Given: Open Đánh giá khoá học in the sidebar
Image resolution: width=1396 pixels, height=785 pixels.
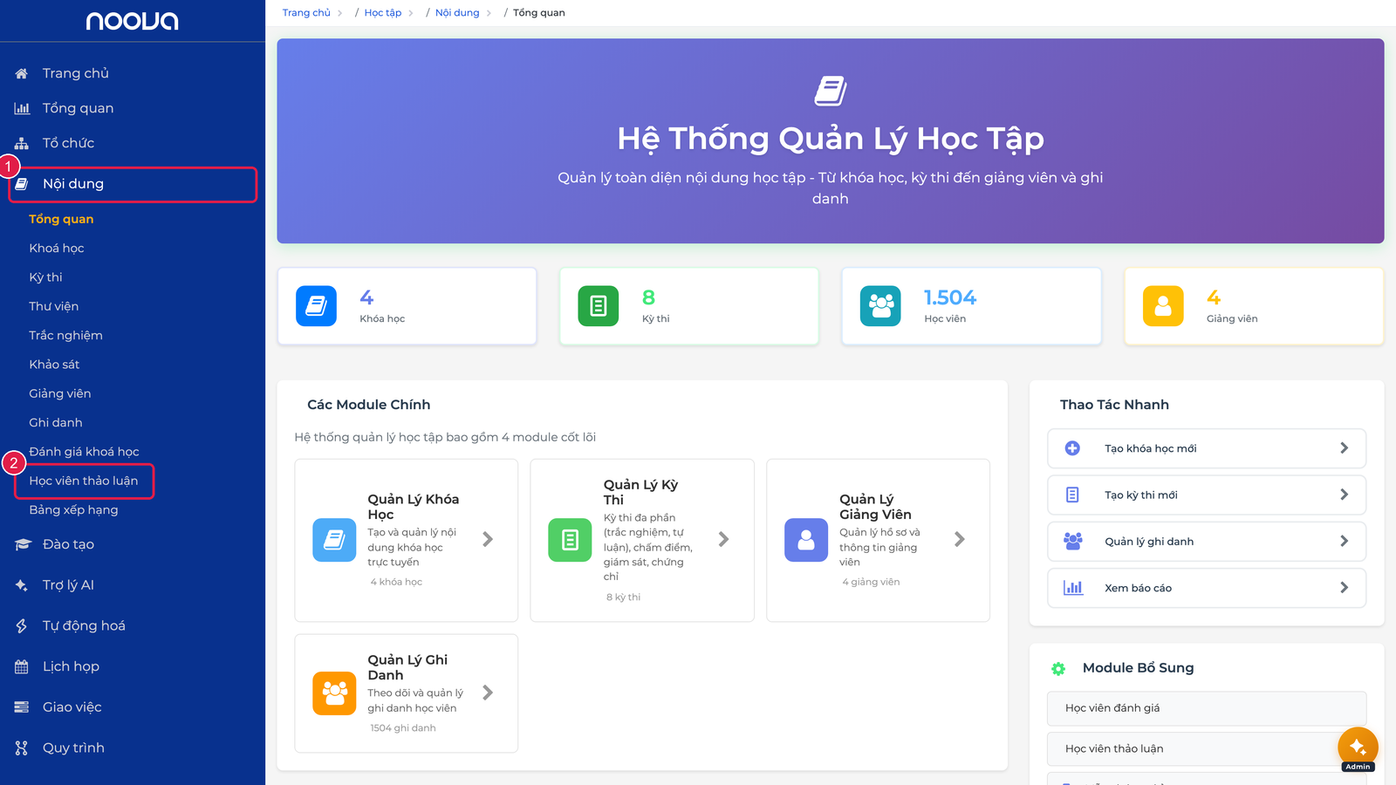Looking at the screenshot, I should click(x=84, y=452).
